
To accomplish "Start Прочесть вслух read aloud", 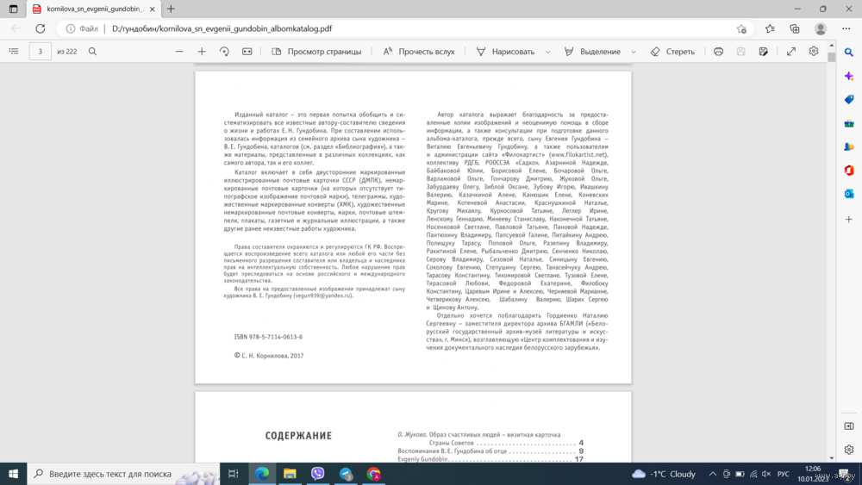I will pyautogui.click(x=419, y=51).
